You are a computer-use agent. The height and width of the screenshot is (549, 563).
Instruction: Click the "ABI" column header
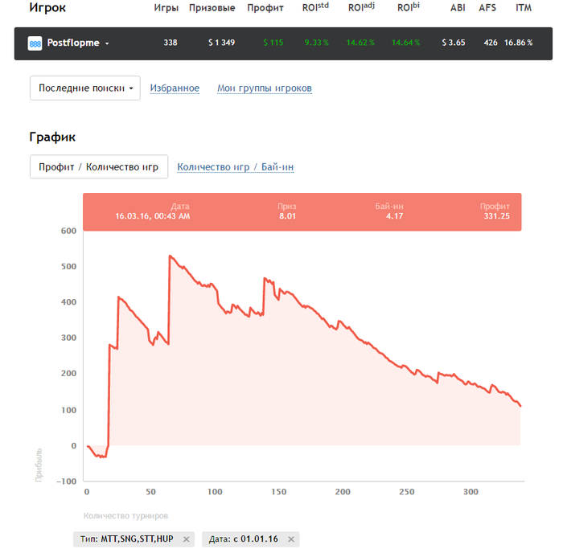pyautogui.click(x=458, y=8)
